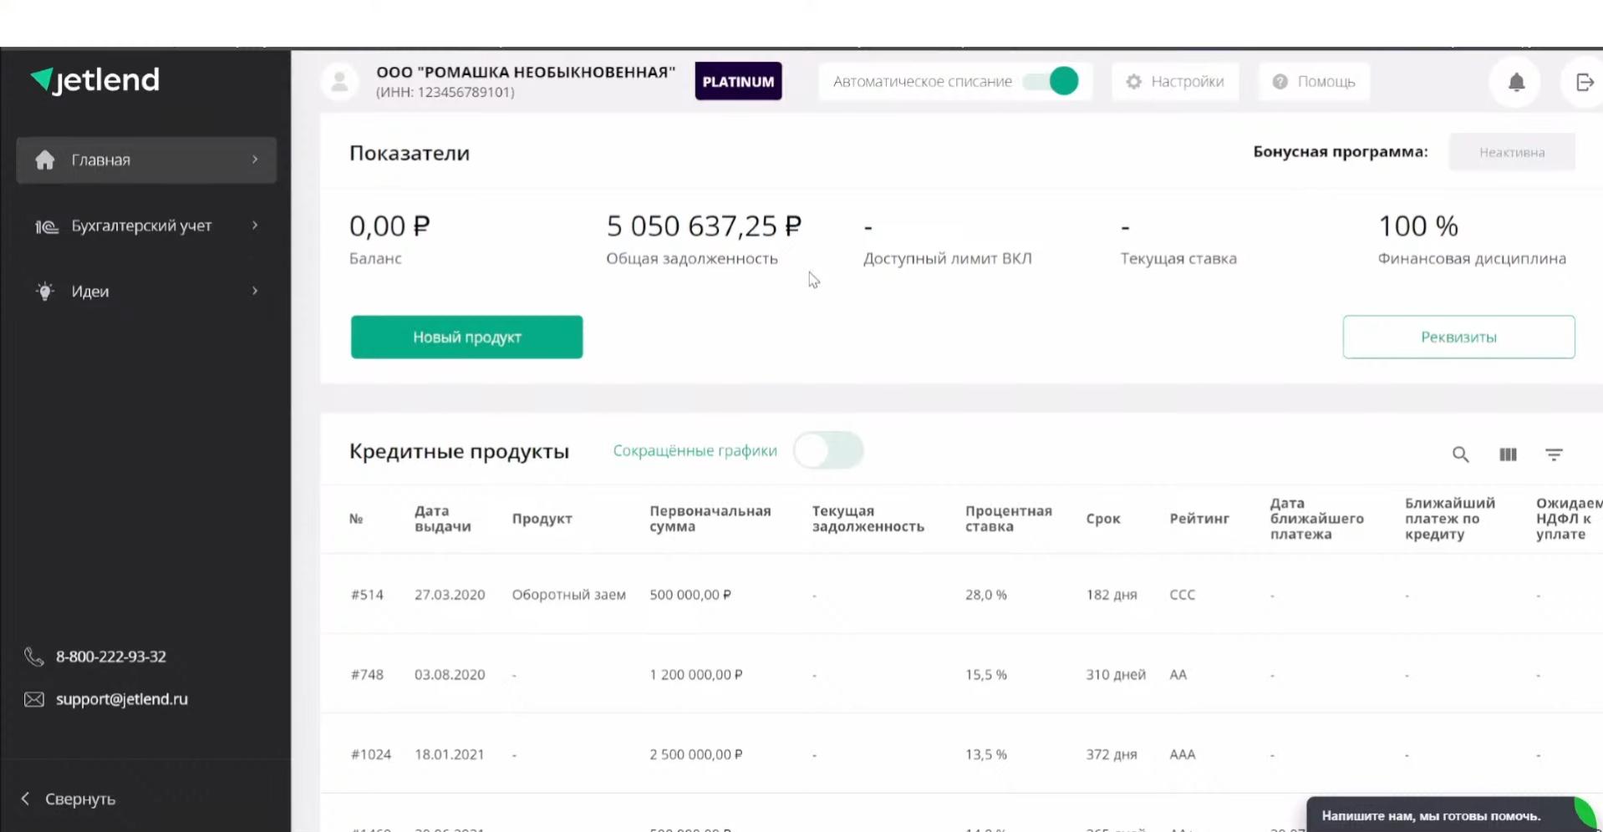Click the 1 200 000,00 ₽ amount cell
1603x832 pixels.
point(696,674)
